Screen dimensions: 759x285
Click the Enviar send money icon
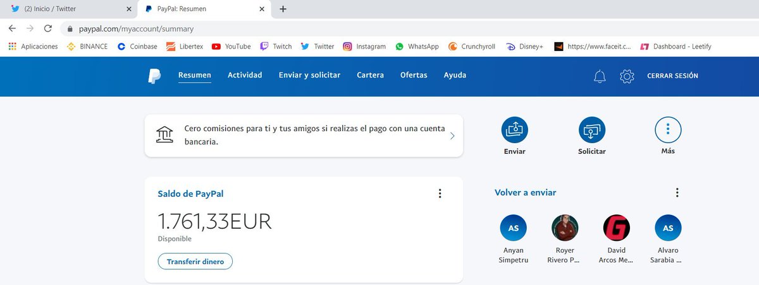515,129
